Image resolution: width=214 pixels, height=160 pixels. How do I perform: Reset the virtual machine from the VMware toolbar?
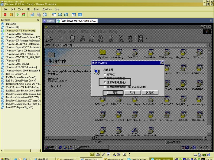tap(24, 15)
